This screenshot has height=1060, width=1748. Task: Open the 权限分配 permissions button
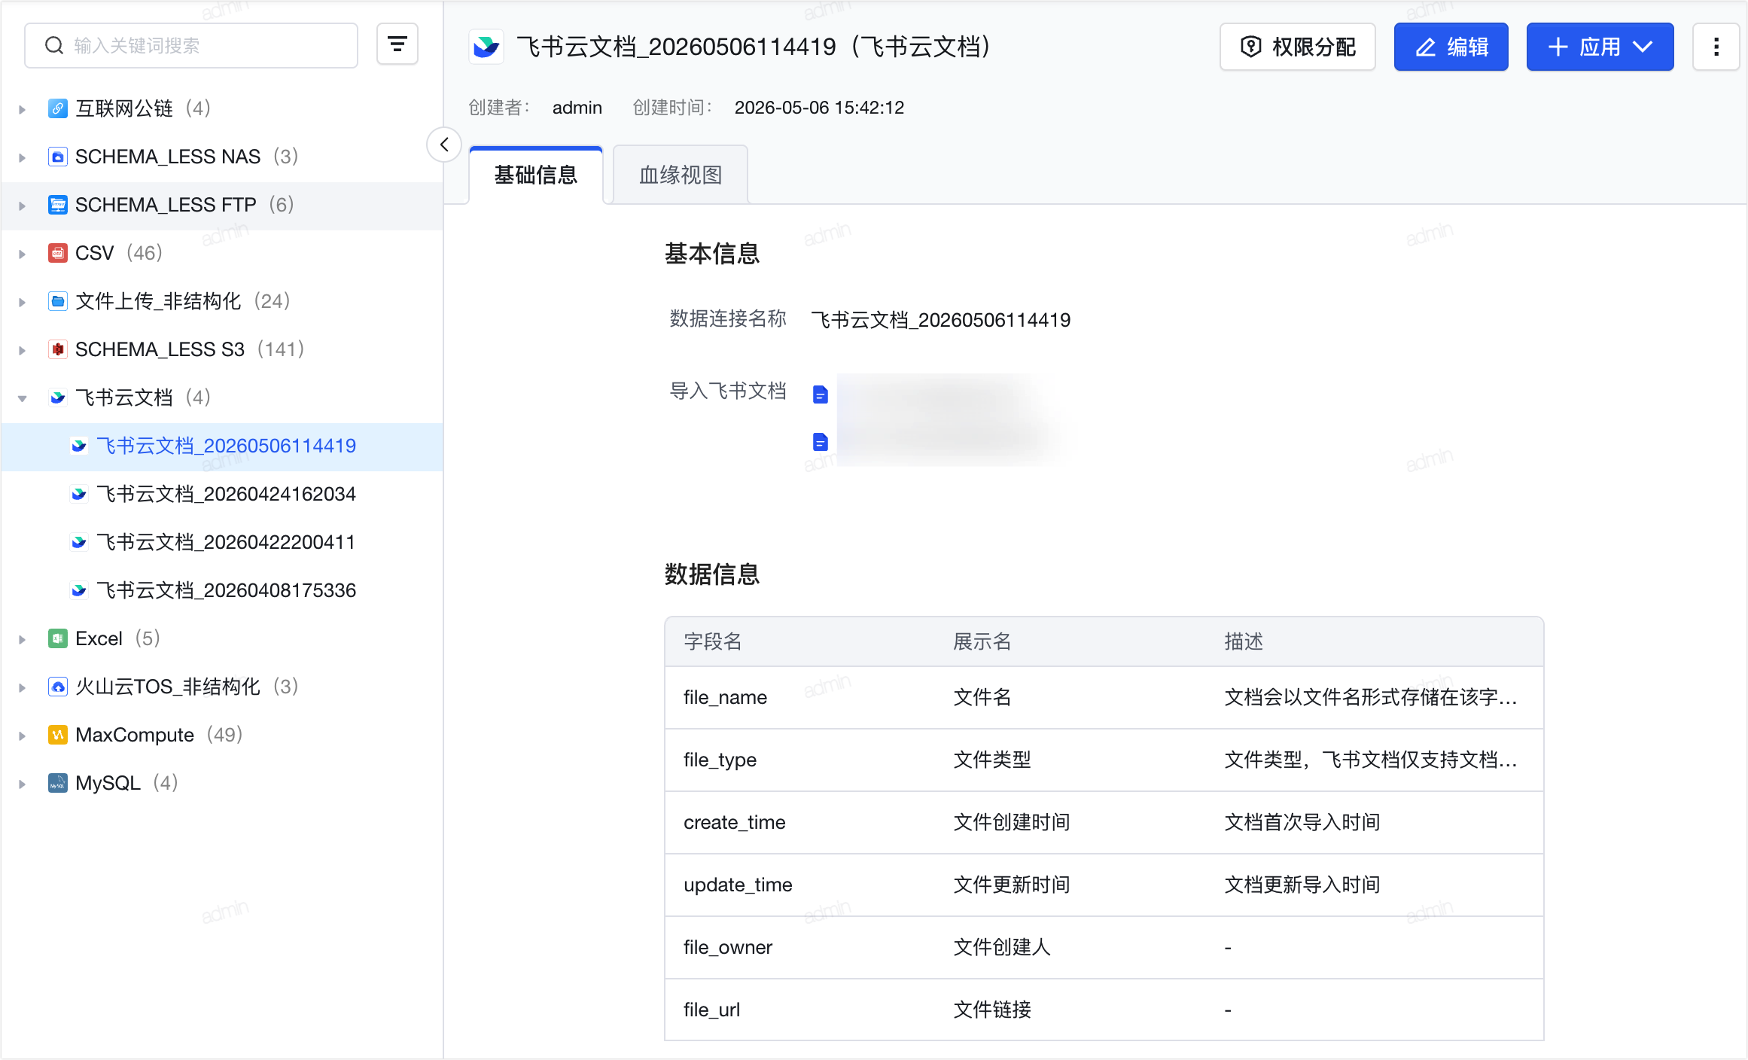coord(1298,47)
